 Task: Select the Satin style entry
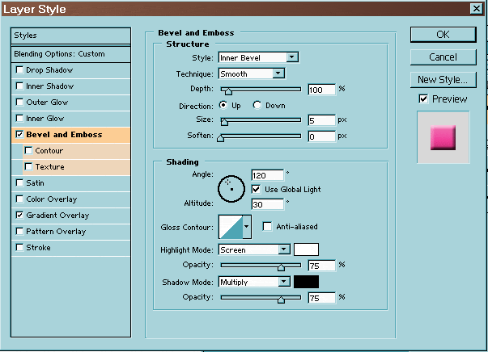click(x=35, y=183)
